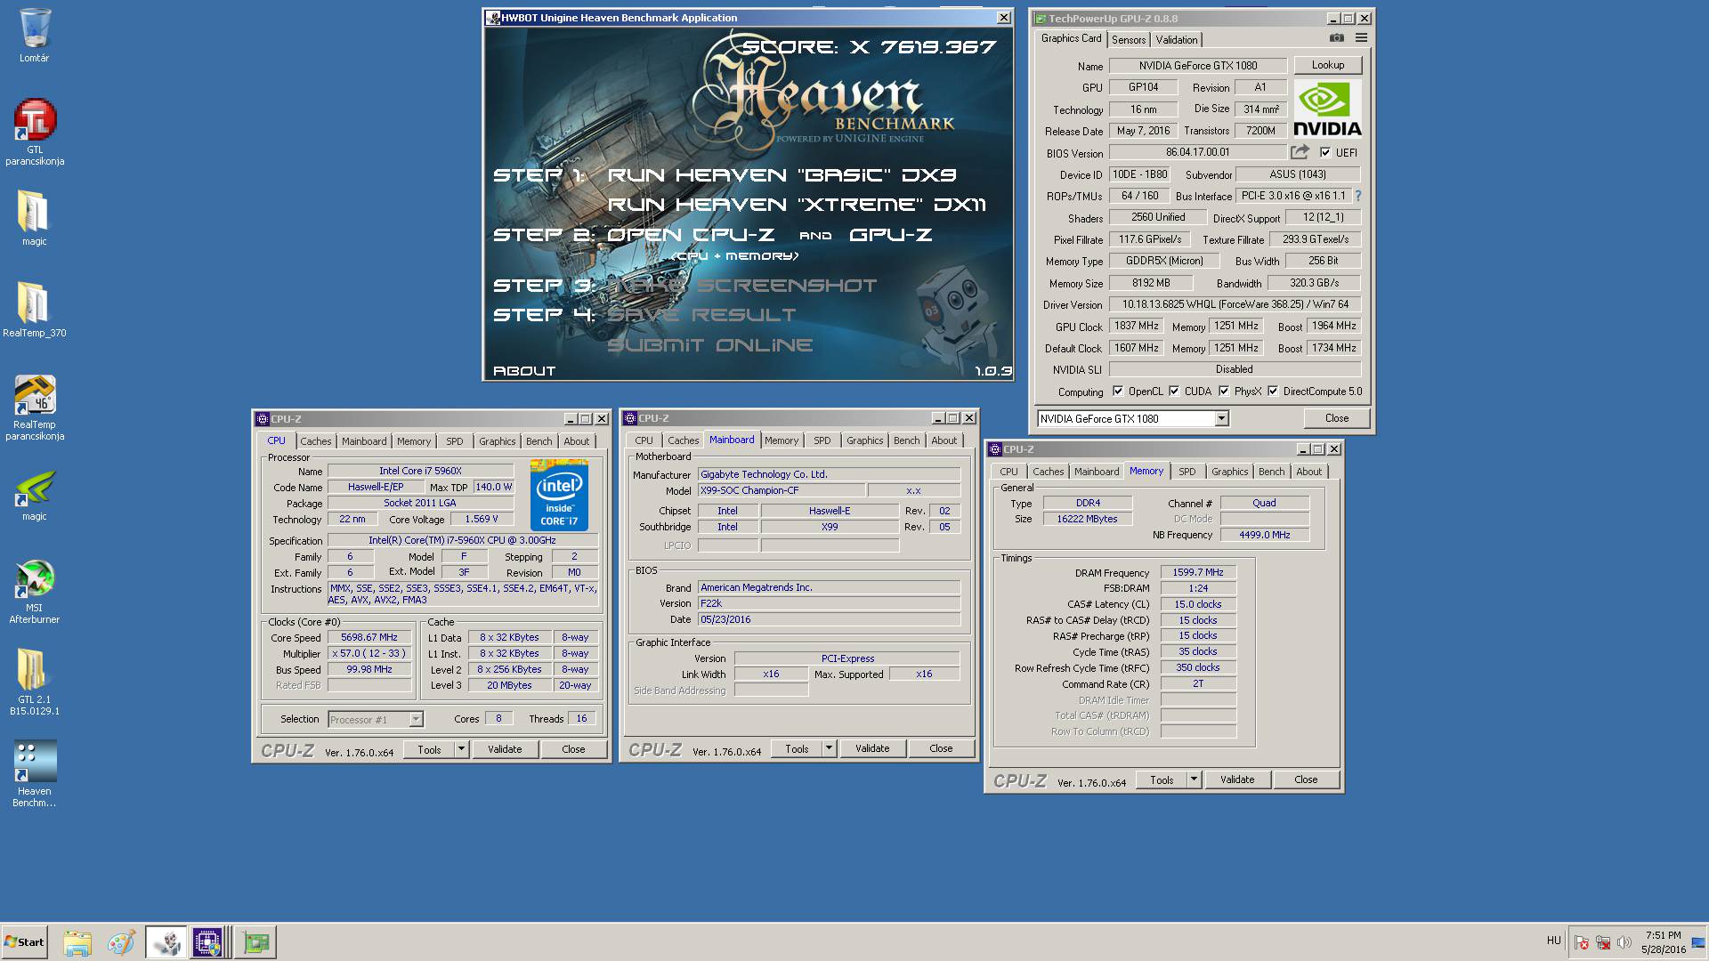Viewport: 1709px width, 961px height.
Task: Click the network tray icon
Action: pyautogui.click(x=1603, y=942)
